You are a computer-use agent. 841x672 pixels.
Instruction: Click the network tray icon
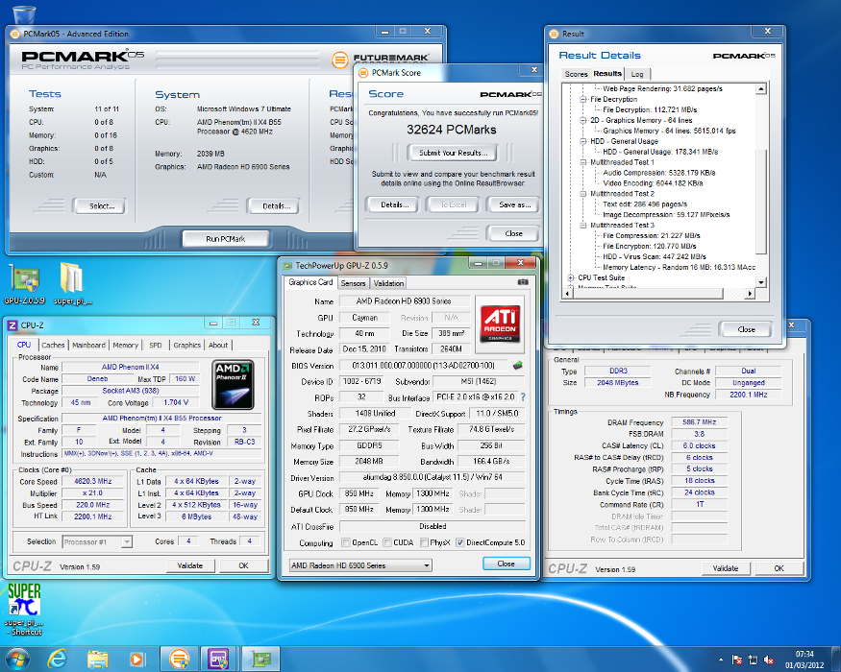pyautogui.click(x=753, y=660)
